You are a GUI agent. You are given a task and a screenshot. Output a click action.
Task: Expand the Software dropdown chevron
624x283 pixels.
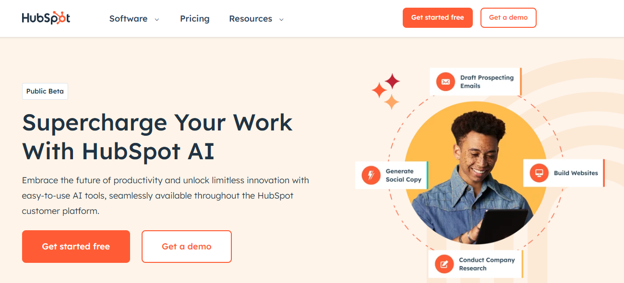pos(157,20)
